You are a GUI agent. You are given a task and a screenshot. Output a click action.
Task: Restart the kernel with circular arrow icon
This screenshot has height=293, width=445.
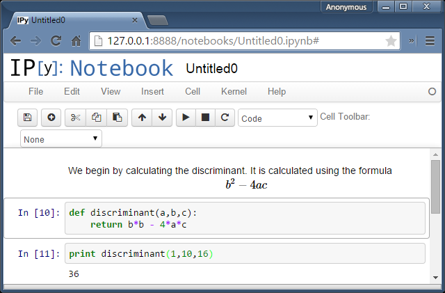tap(225, 118)
